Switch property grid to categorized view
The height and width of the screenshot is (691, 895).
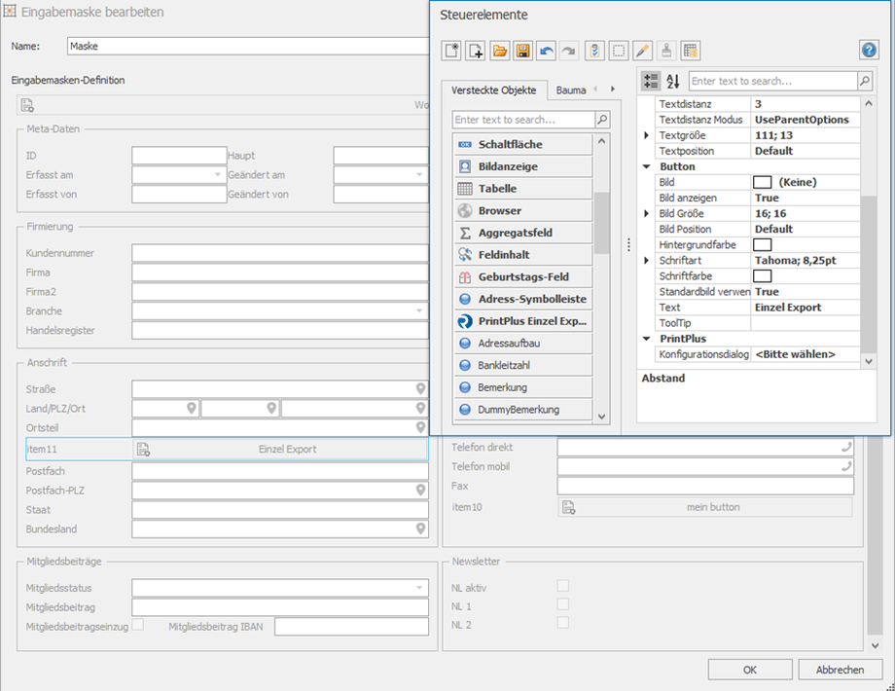[651, 82]
